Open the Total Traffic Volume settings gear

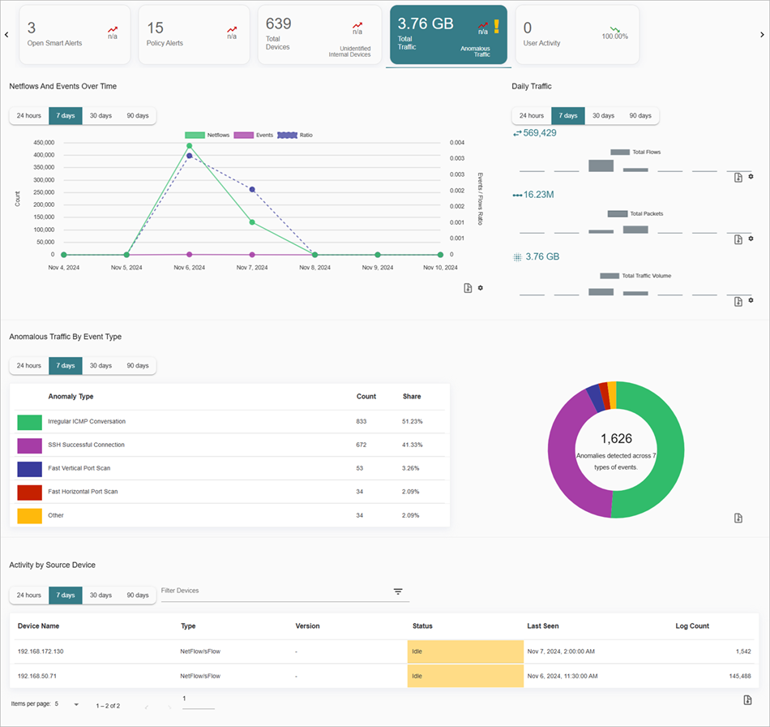click(x=751, y=301)
